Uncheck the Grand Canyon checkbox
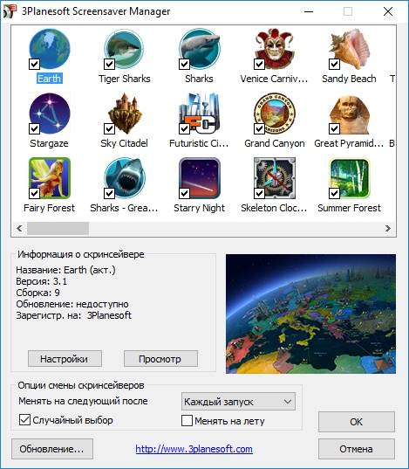The width and height of the screenshot is (409, 469). [259, 128]
